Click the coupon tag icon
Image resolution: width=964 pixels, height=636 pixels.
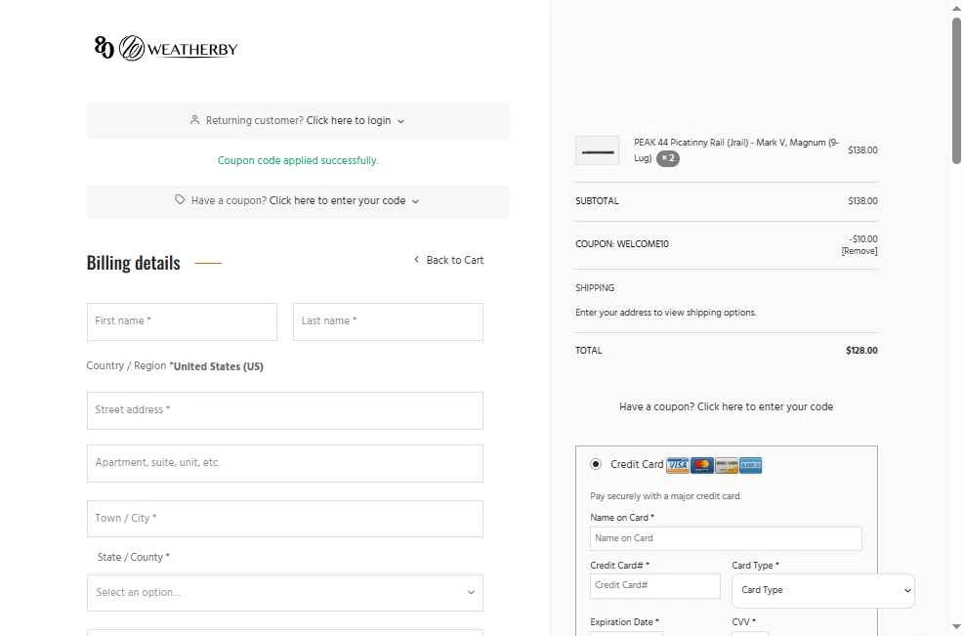tap(180, 200)
